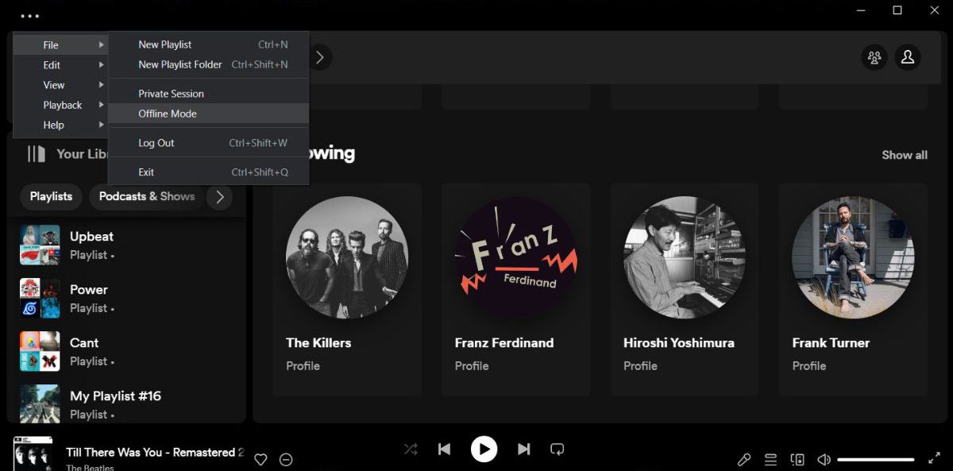Choose Exit from File menu

209,172
